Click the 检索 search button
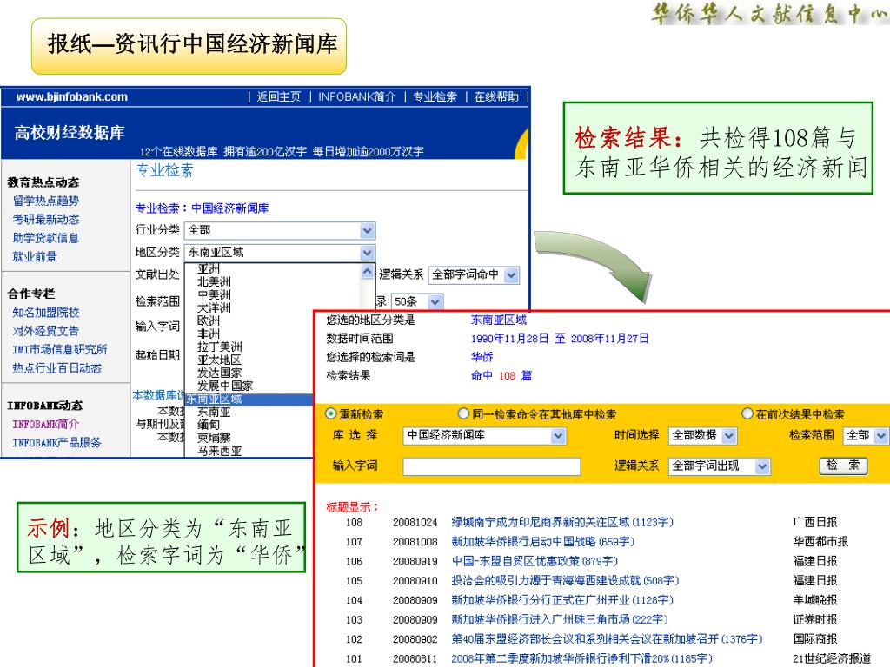The height and width of the screenshot is (667, 890). pyautogui.click(x=843, y=466)
